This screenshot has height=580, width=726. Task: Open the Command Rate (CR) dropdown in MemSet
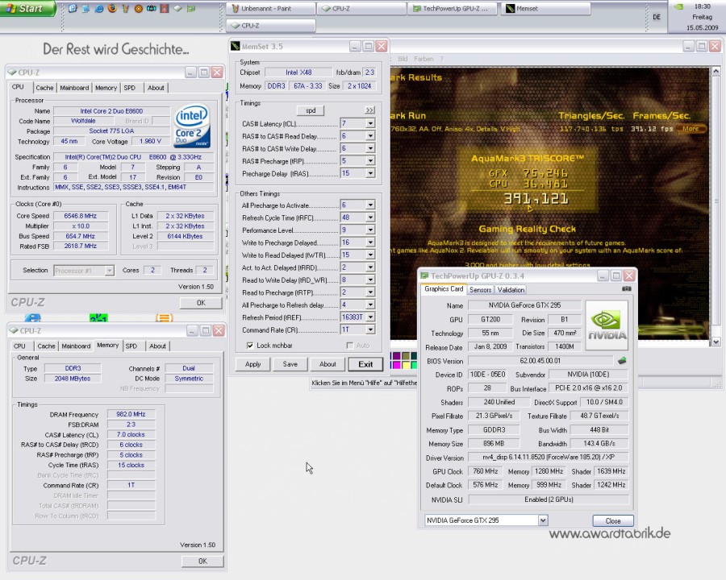point(370,329)
